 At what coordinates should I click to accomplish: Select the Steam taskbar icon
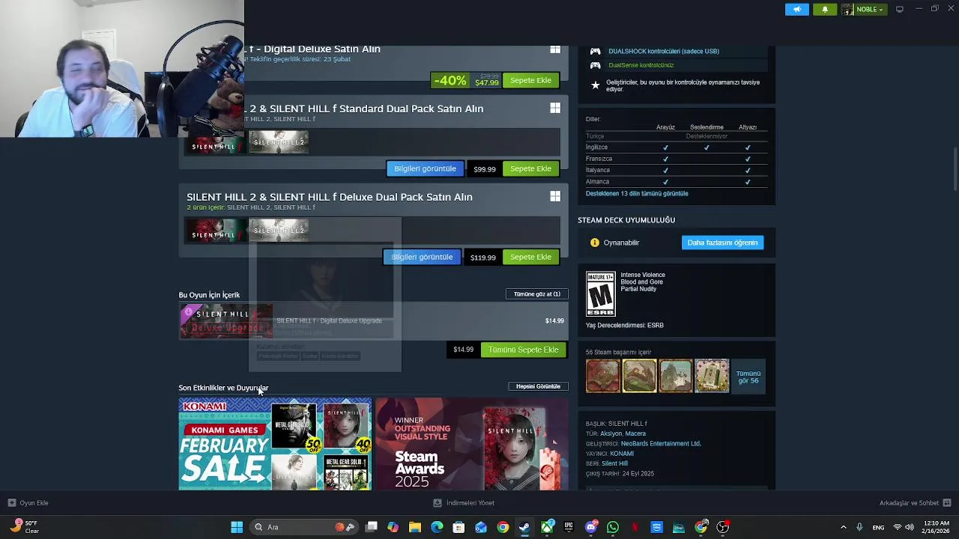[x=524, y=527]
